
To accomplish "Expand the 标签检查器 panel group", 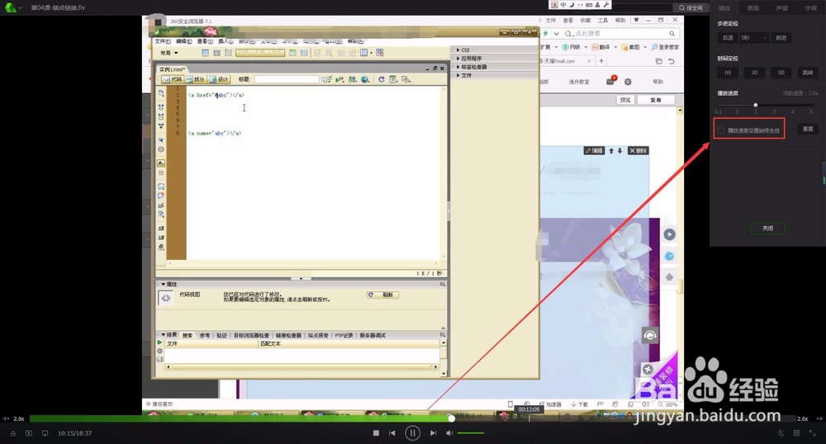I will click(x=472, y=67).
